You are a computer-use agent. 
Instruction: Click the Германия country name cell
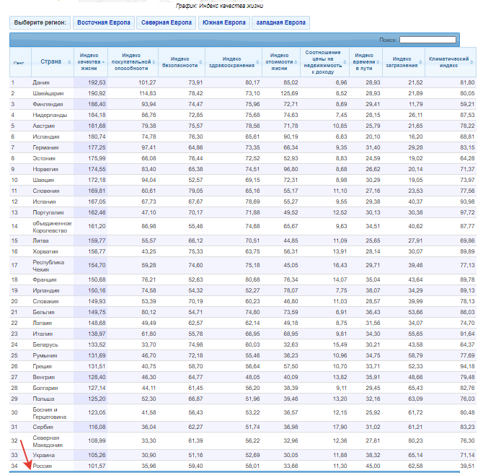(x=45, y=147)
